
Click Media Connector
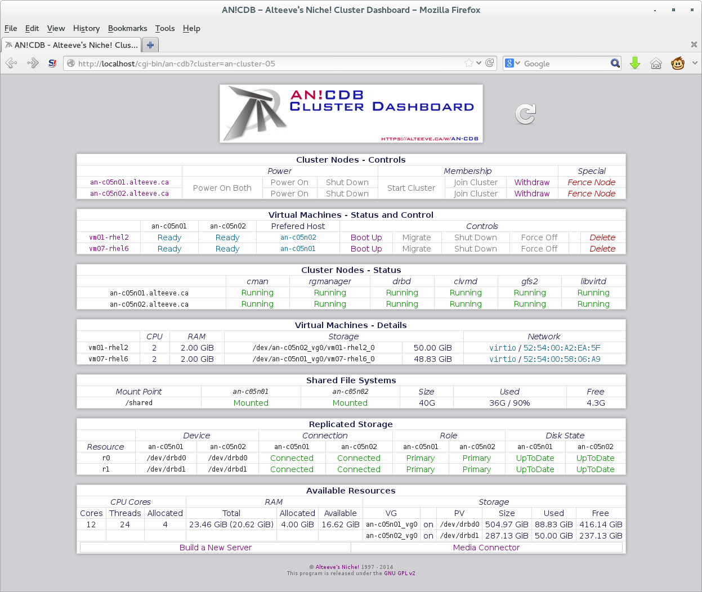pyautogui.click(x=486, y=548)
